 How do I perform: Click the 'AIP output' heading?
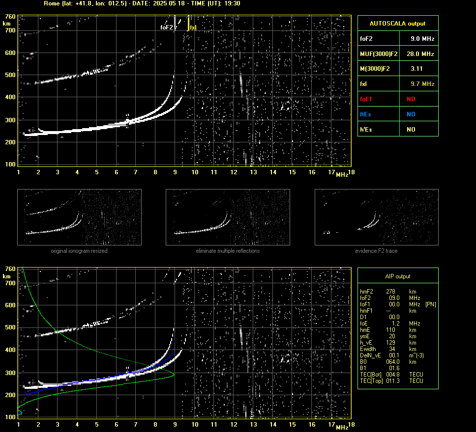tap(397, 276)
